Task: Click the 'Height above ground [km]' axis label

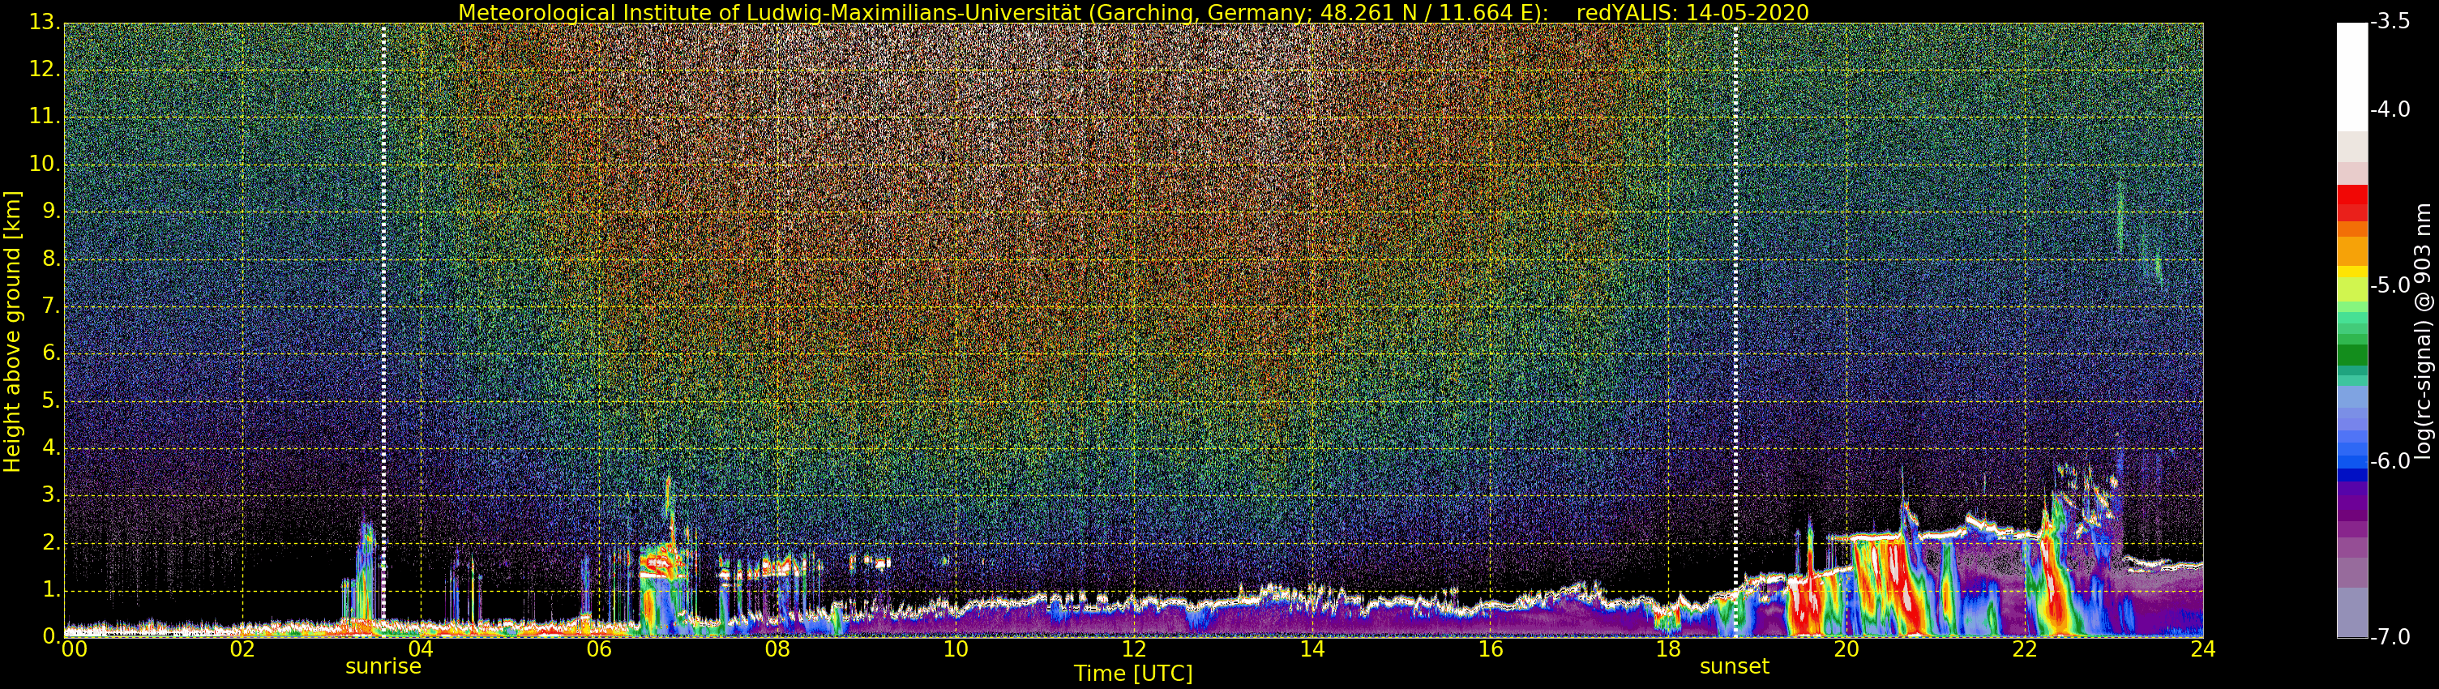Action: point(12,332)
